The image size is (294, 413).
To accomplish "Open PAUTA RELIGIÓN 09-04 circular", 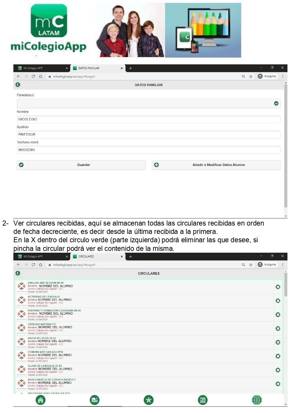I will (x=145, y=342).
